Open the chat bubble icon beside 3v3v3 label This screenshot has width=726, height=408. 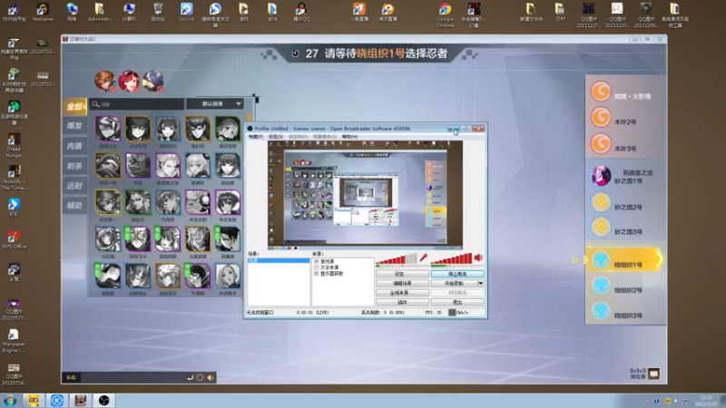click(x=653, y=374)
